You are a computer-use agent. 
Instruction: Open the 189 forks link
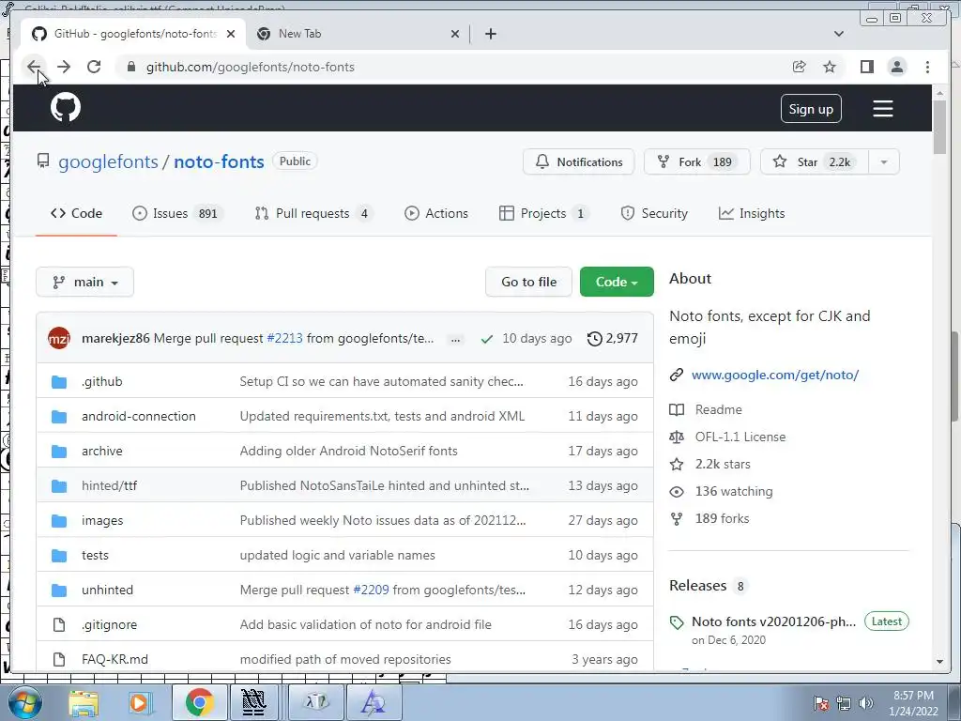click(x=722, y=518)
